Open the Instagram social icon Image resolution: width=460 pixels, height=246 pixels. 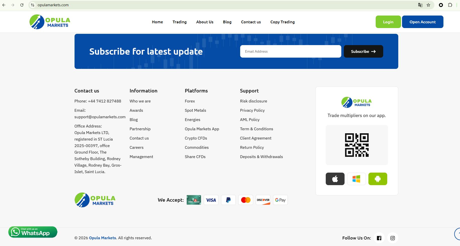392,238
